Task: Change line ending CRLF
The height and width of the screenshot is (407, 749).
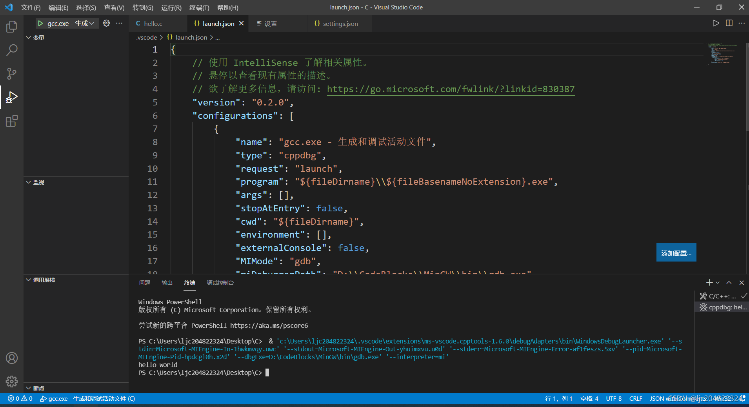Action: (x=636, y=399)
